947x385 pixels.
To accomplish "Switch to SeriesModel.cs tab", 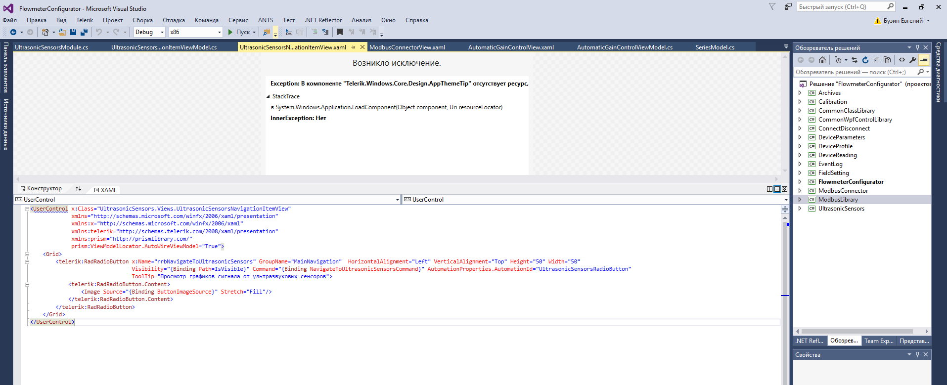I will [x=715, y=47].
